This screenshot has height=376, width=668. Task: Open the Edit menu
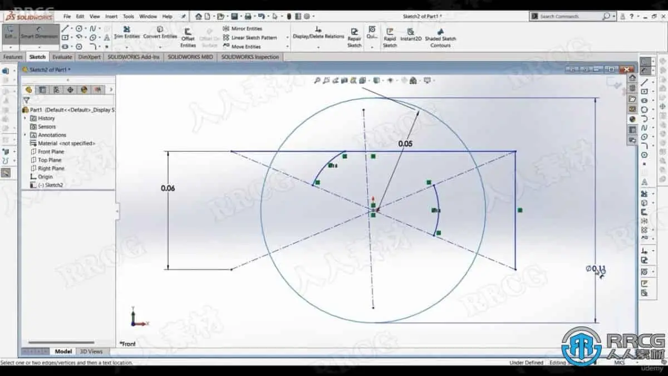tap(80, 17)
